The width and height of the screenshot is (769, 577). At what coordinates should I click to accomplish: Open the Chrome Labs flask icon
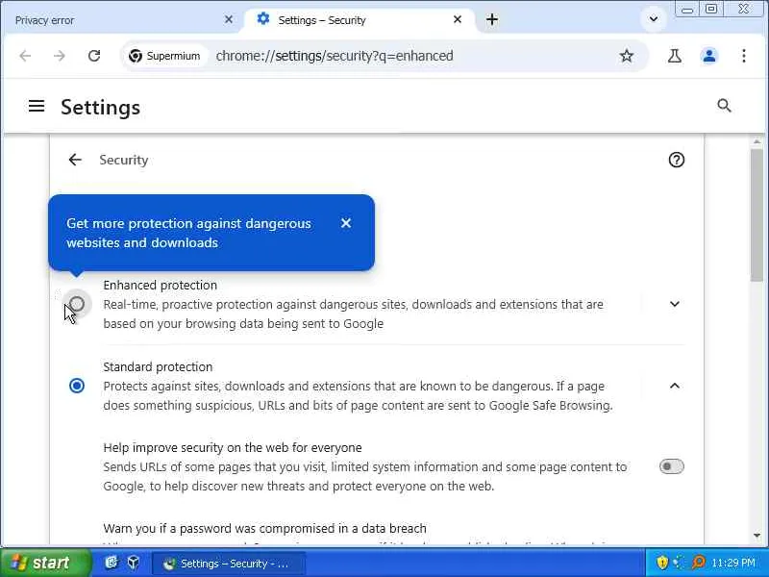[675, 56]
